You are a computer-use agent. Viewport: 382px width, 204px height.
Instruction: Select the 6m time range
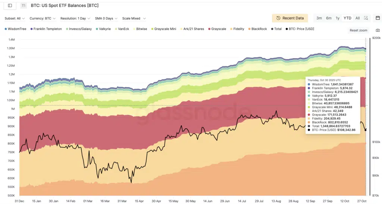329,18
